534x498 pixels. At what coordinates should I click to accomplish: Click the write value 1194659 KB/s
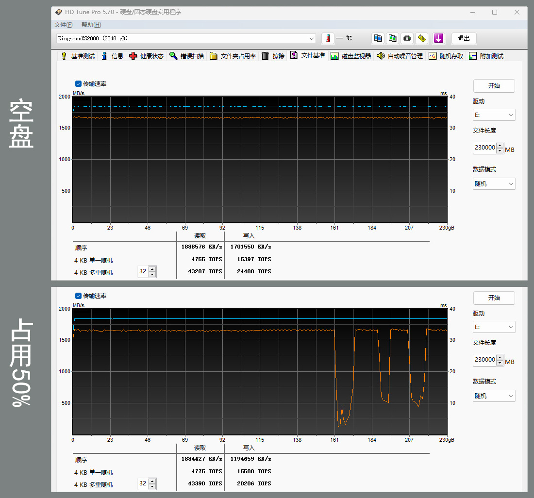click(x=250, y=459)
